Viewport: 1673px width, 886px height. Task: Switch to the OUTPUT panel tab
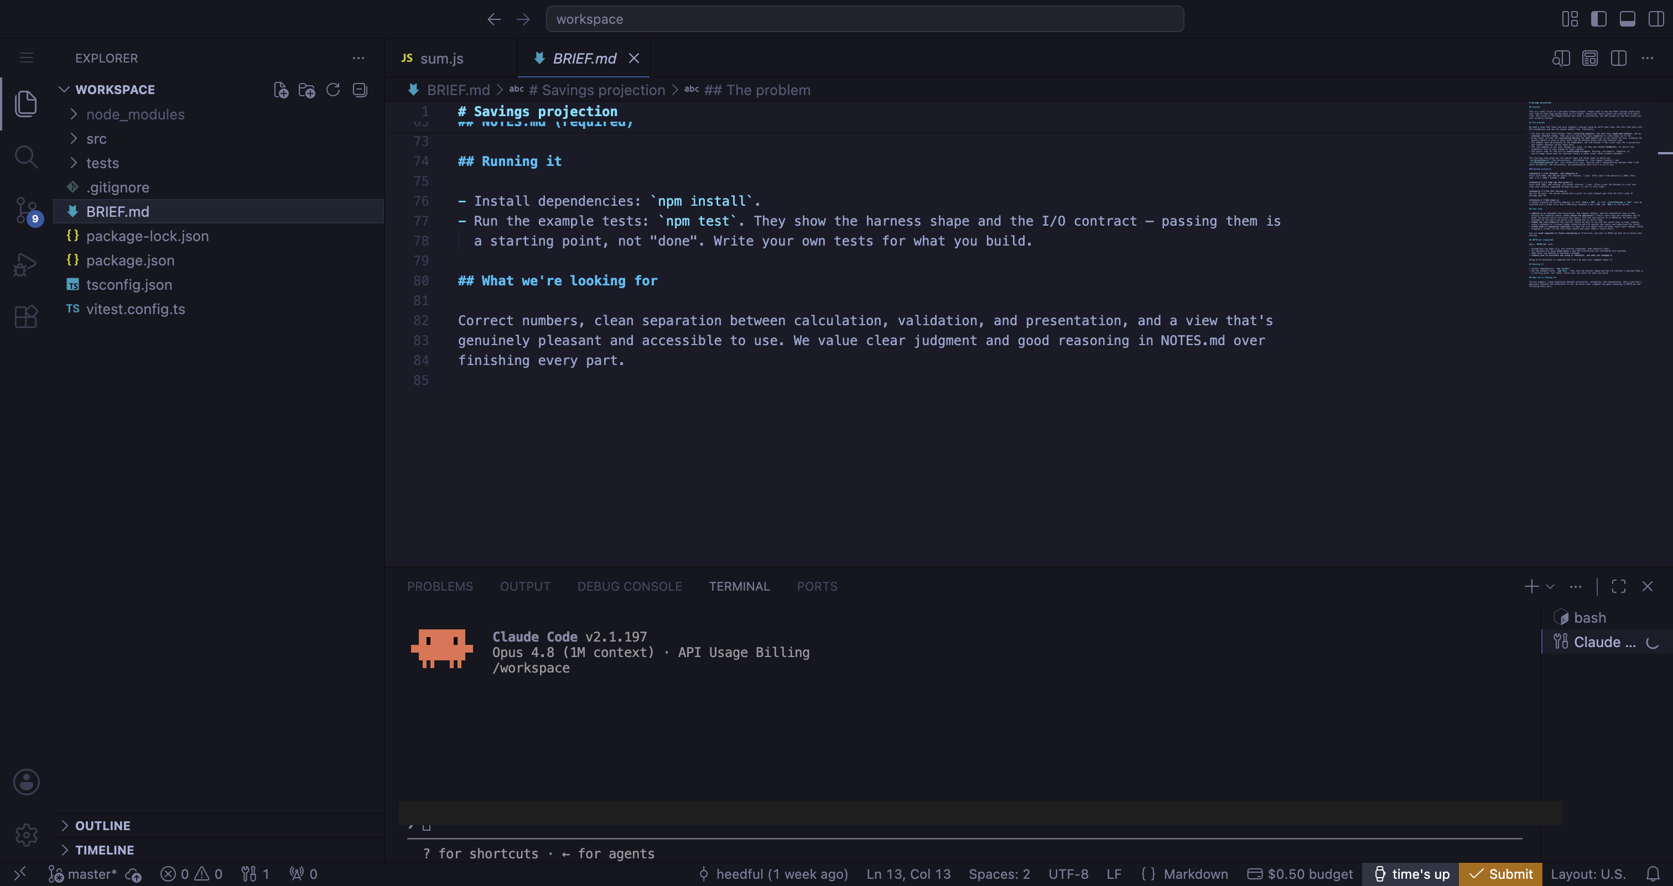pos(525,586)
